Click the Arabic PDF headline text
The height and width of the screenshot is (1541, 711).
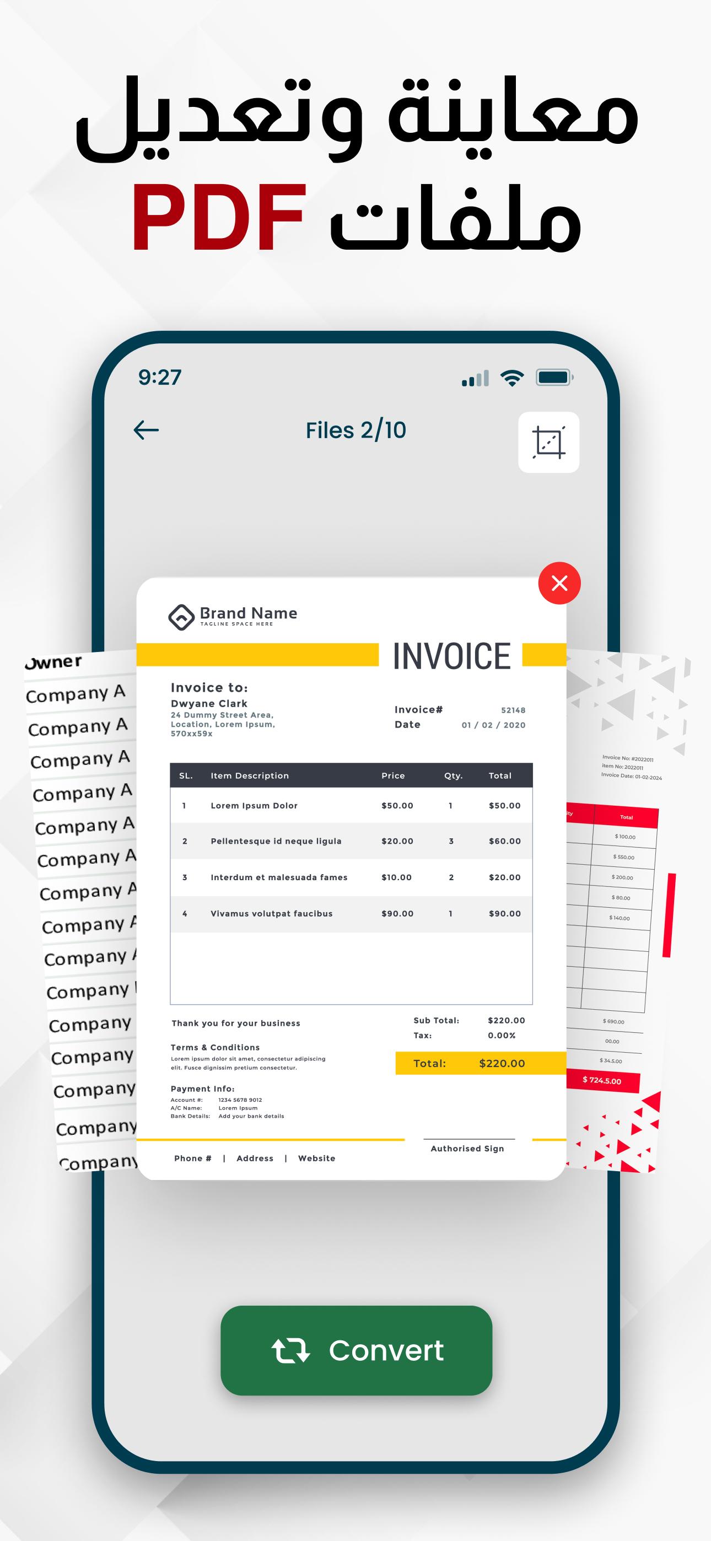click(356, 164)
